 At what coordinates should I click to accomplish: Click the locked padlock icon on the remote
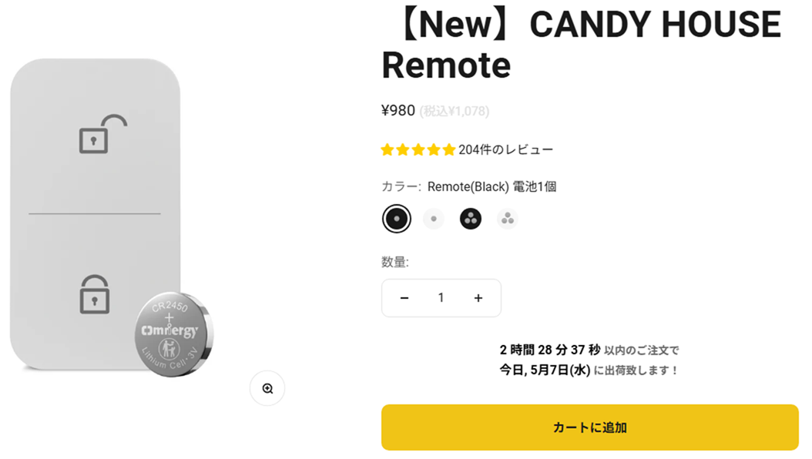[94, 294]
